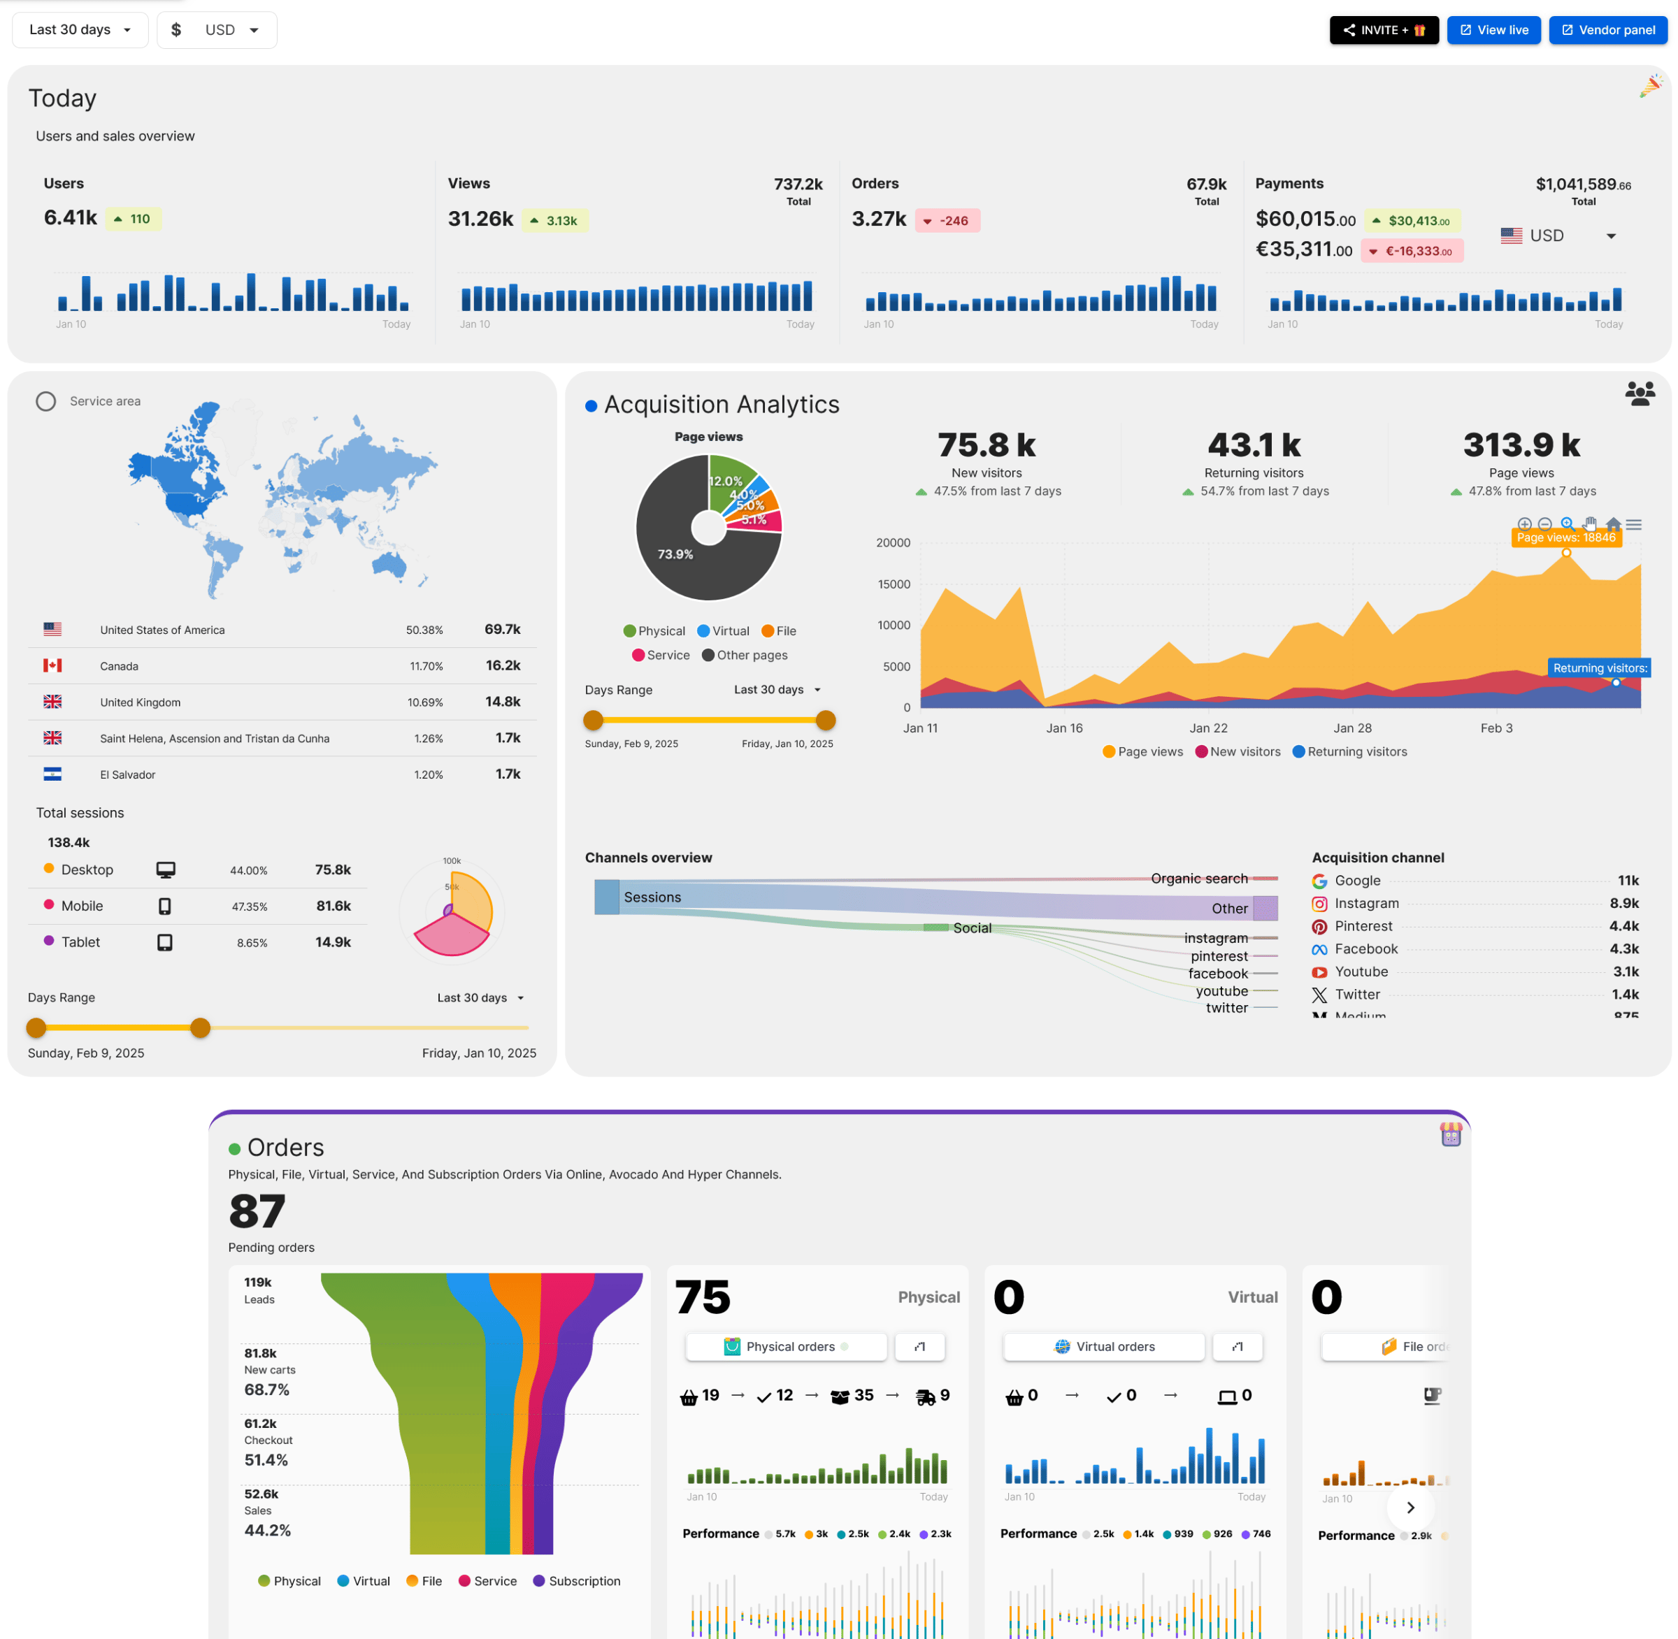This screenshot has height=1639, width=1678.
Task: Select the magnifier selection zoom tool
Action: [1567, 524]
